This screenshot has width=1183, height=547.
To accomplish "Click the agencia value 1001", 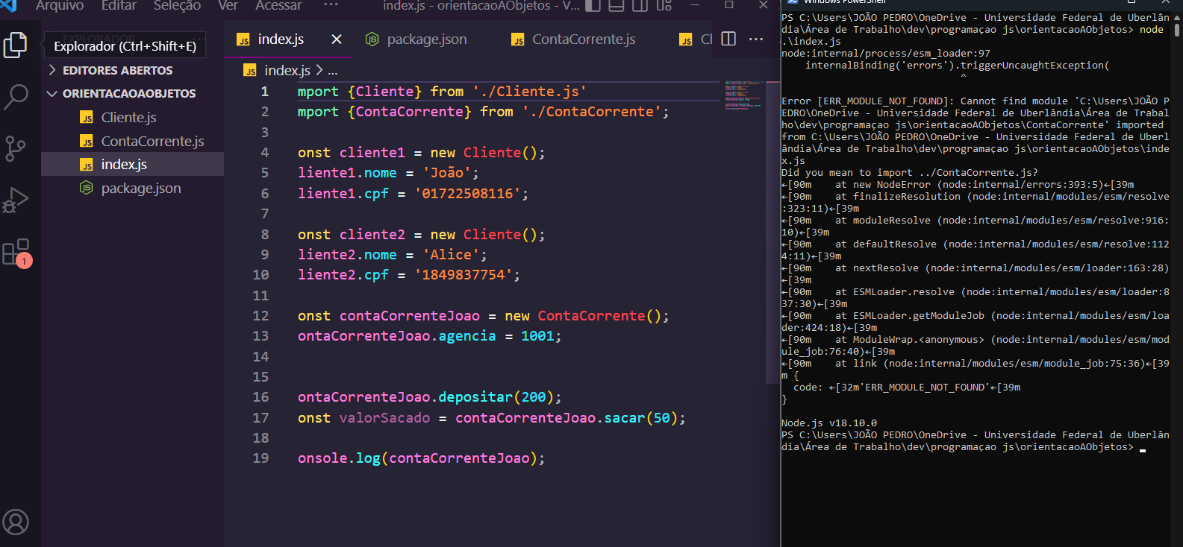I will [537, 336].
